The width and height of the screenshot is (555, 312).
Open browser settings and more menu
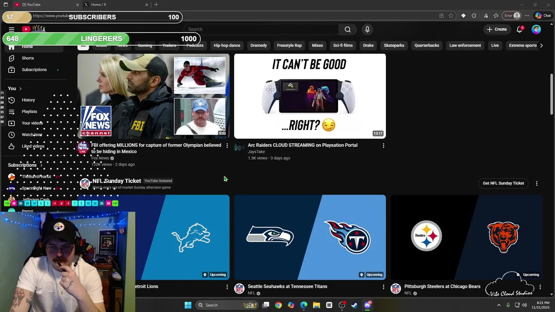pos(527,16)
